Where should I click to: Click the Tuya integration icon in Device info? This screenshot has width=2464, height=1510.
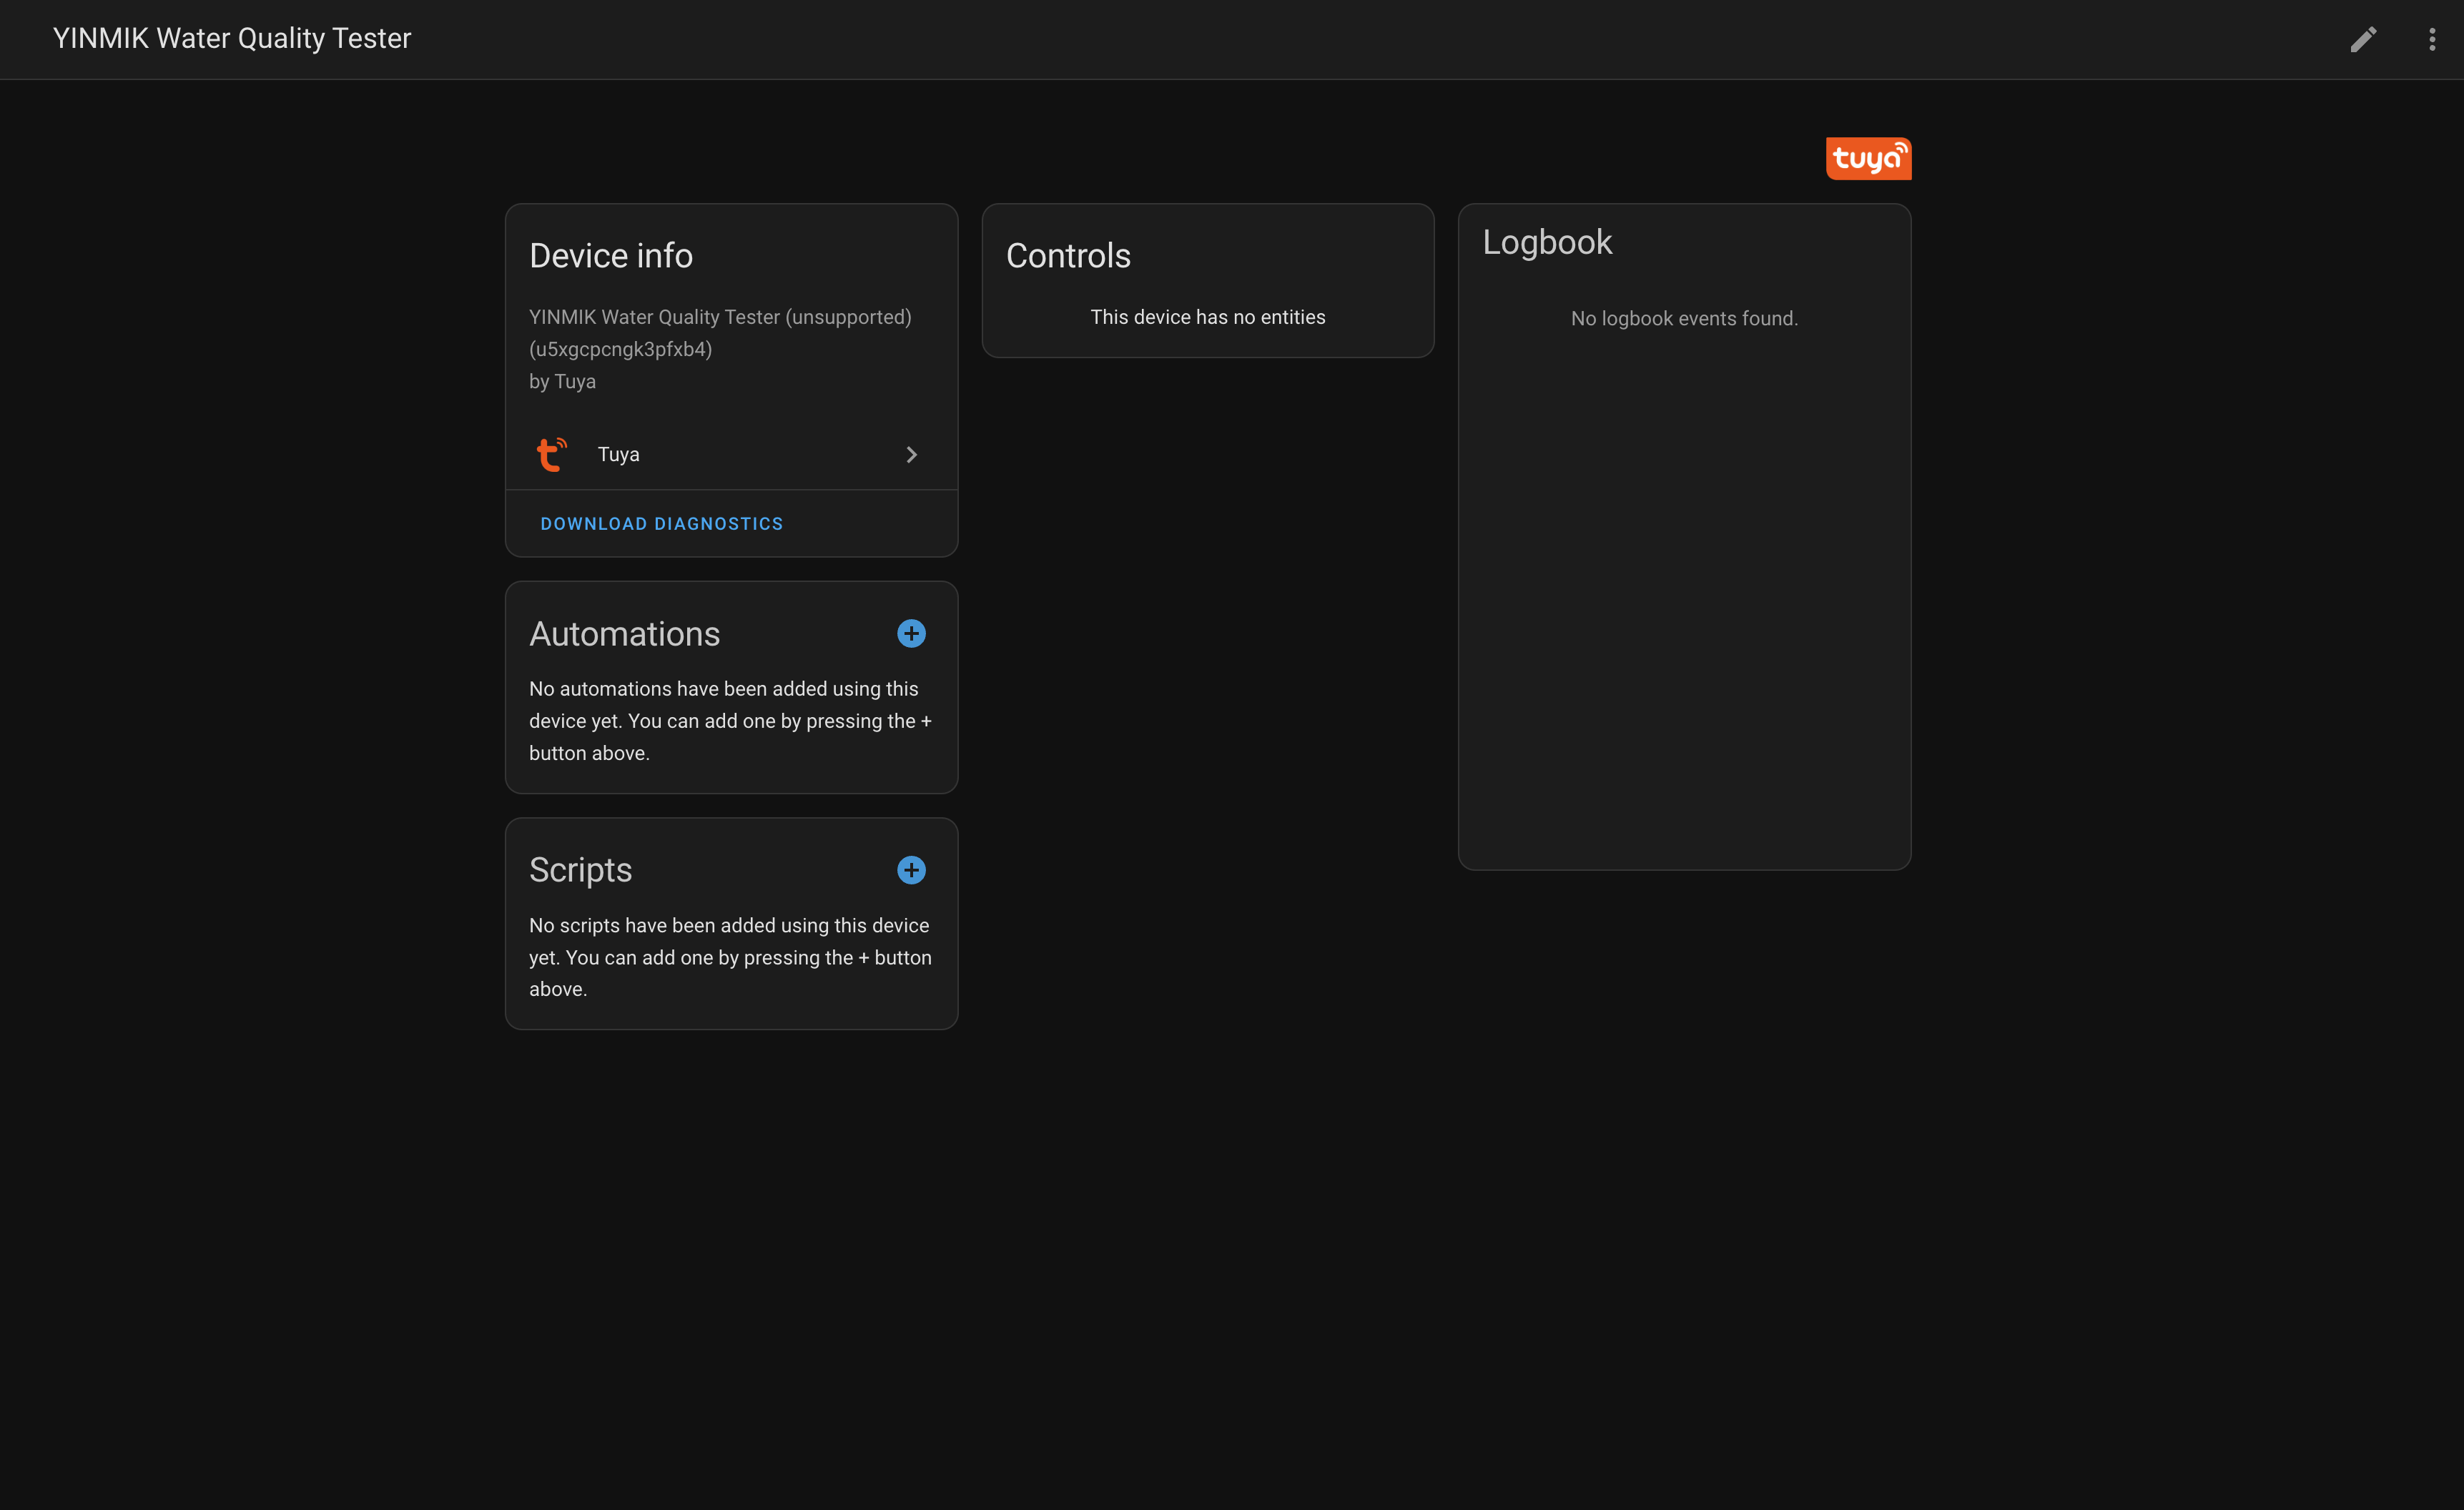pyautogui.click(x=551, y=454)
